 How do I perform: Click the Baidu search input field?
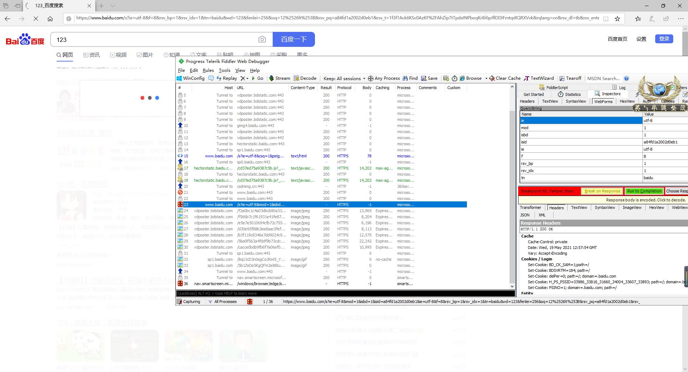pos(154,39)
